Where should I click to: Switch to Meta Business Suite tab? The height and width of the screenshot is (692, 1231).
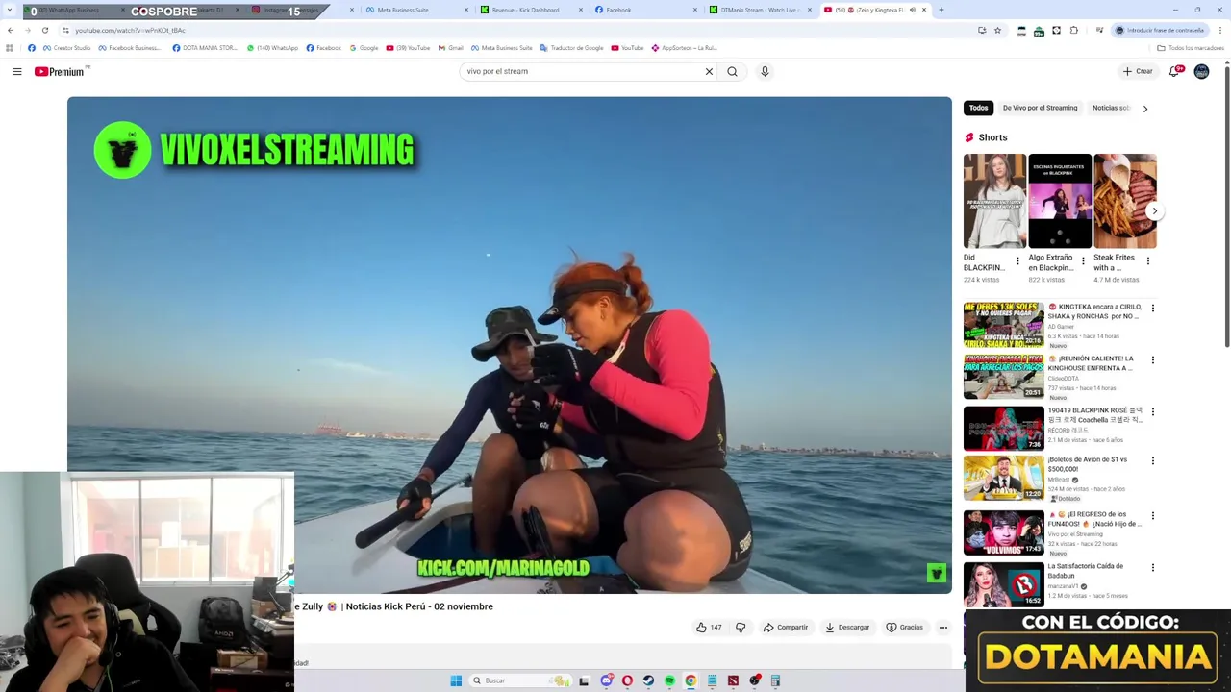[415, 10]
